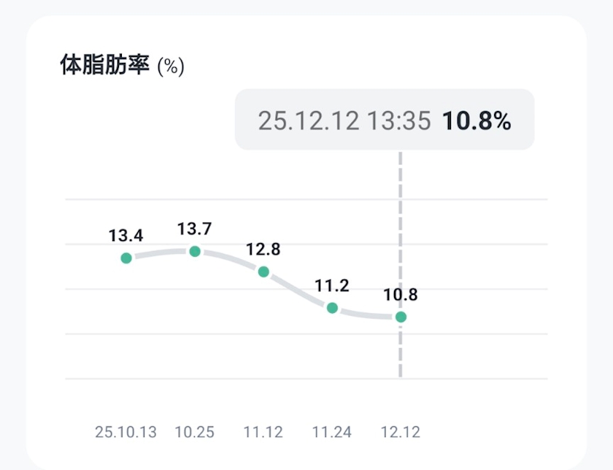Tap the 12.8 value label
Screen dimensions: 613x470
tap(263, 249)
